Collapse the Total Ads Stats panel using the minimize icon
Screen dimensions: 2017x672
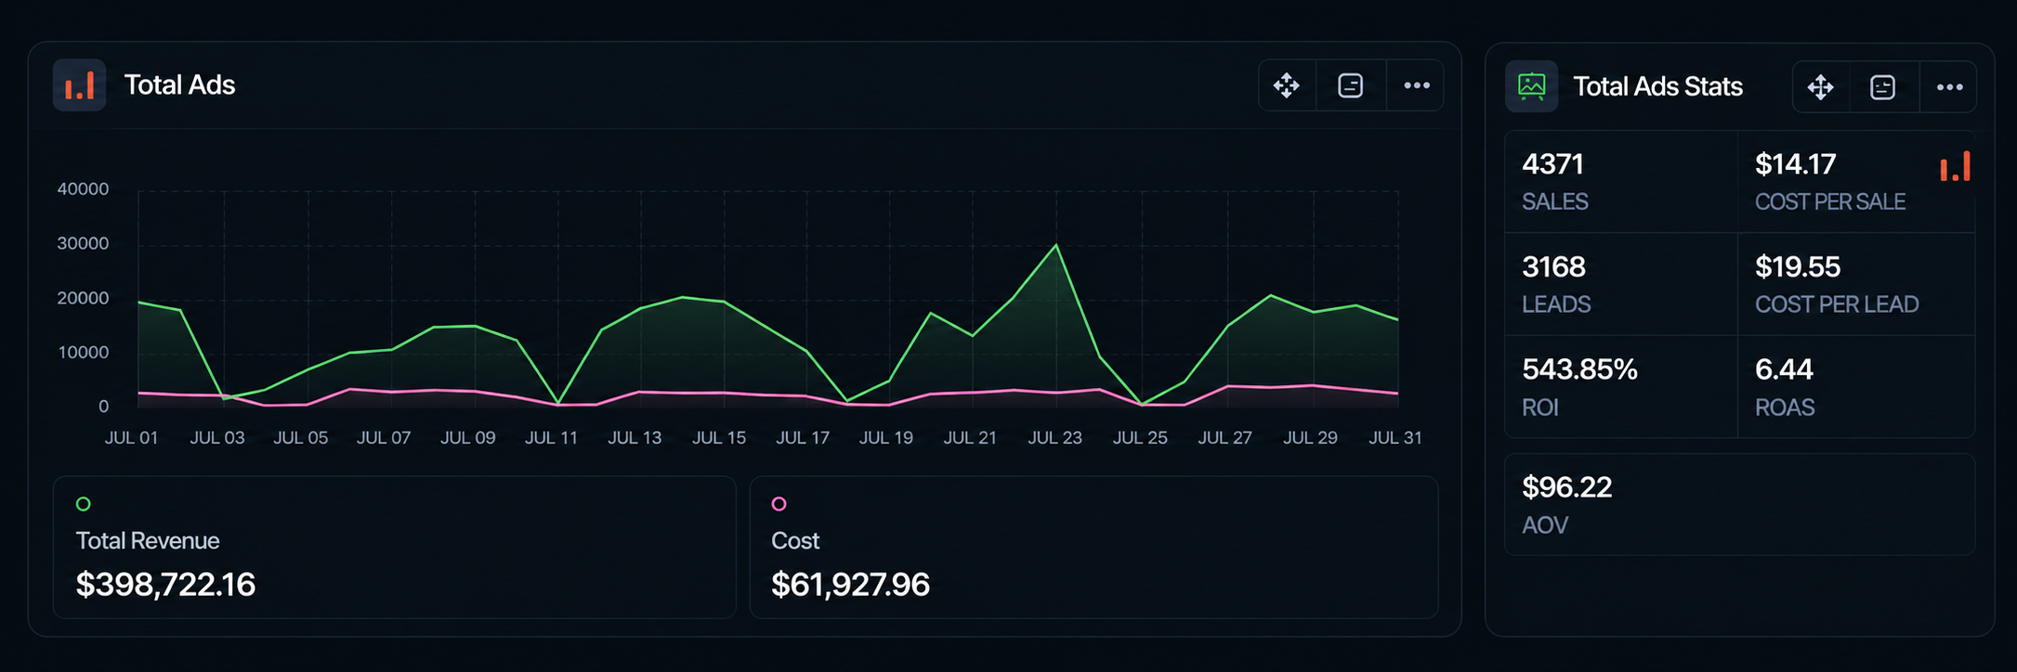(x=1883, y=87)
